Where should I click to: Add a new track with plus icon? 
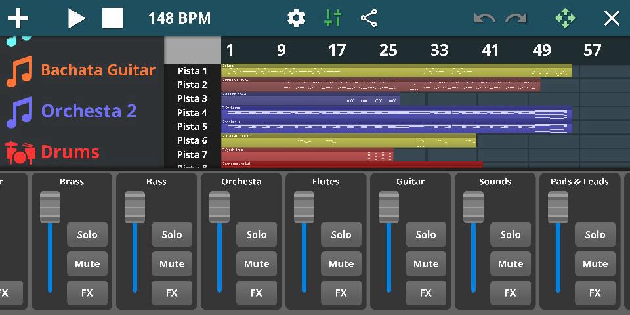[x=18, y=18]
